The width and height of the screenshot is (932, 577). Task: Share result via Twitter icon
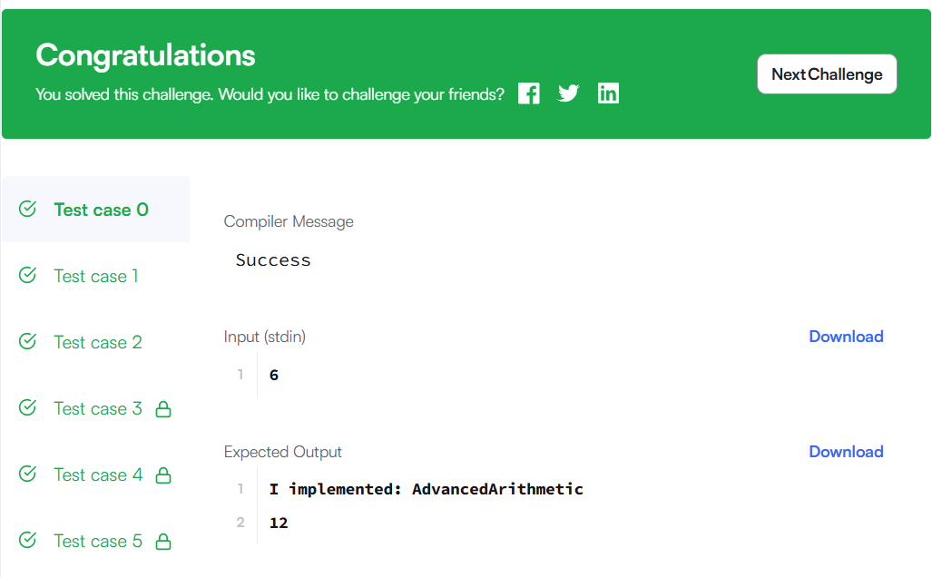(569, 93)
